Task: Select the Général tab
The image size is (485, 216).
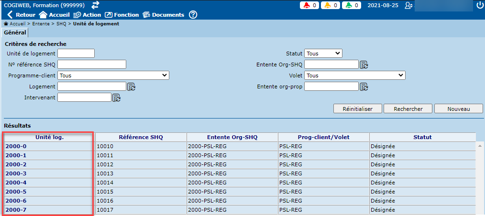Action: click(x=15, y=32)
